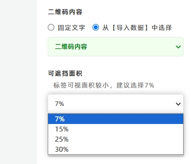Screen dimensions: 191x164
Task: Click the gray left margin strip
Action: point(18,82)
